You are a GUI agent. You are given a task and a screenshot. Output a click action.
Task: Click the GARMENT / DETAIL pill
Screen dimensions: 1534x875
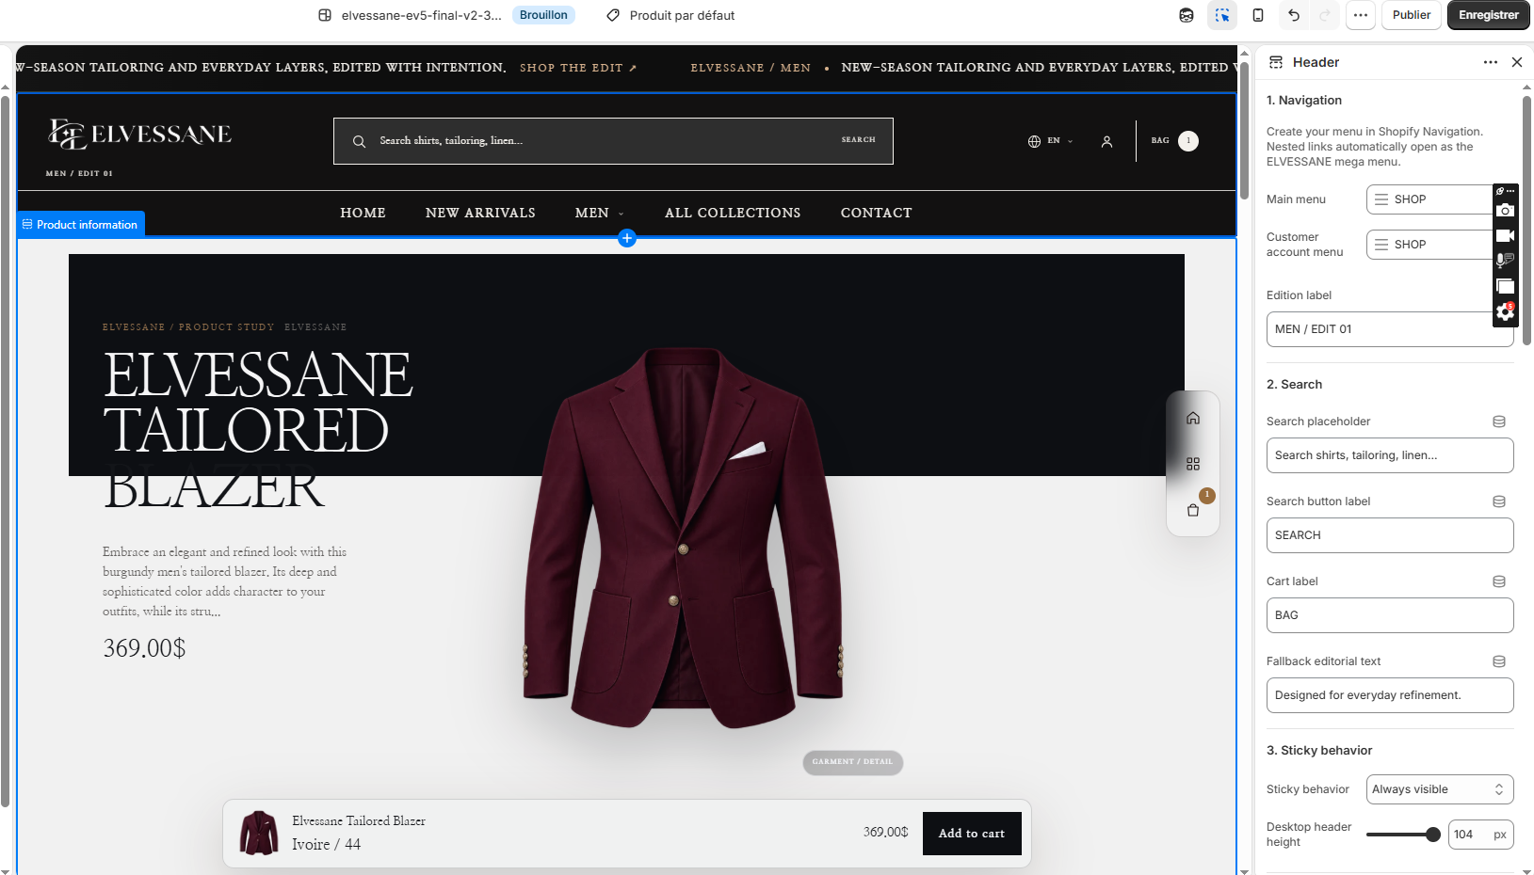[853, 762]
